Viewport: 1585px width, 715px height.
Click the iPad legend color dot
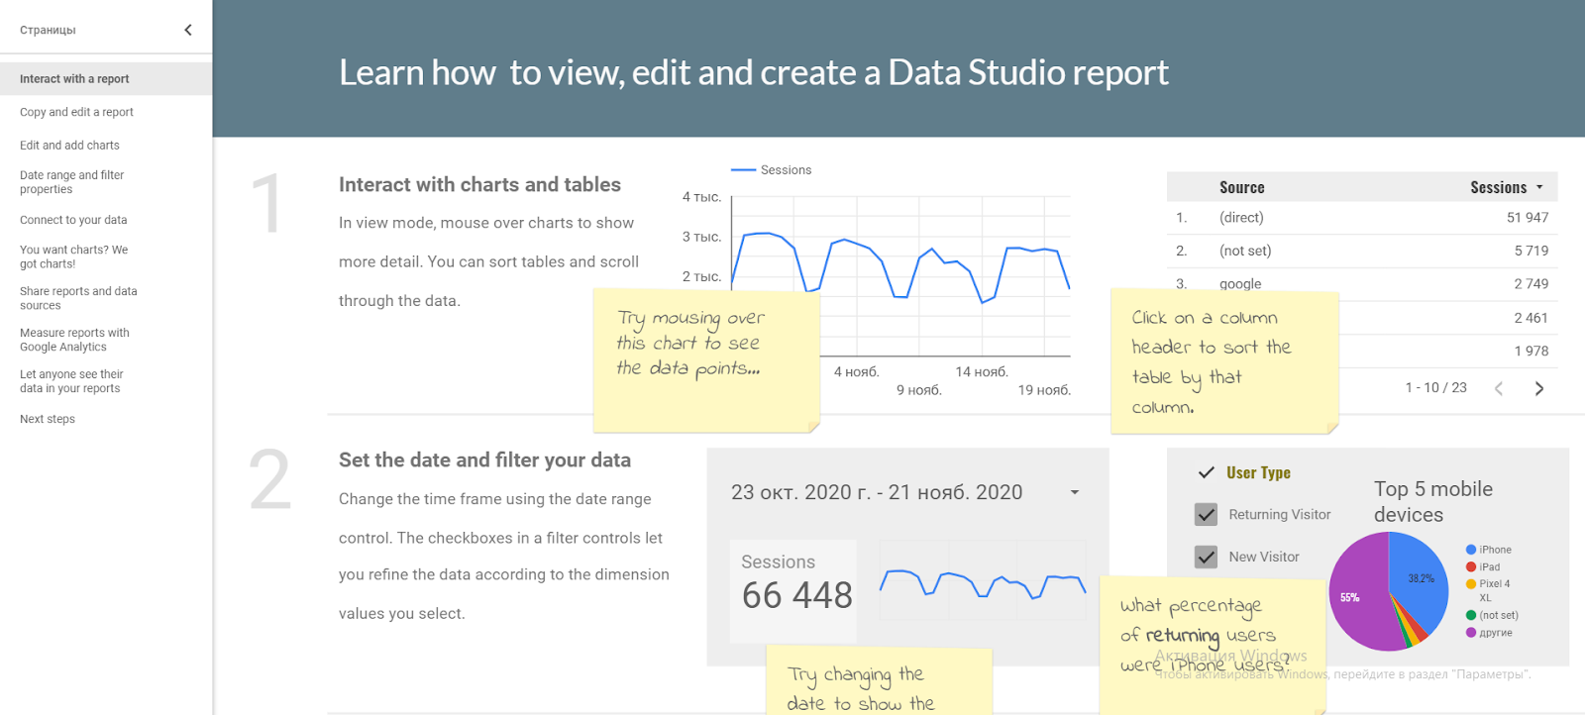pos(1471,567)
